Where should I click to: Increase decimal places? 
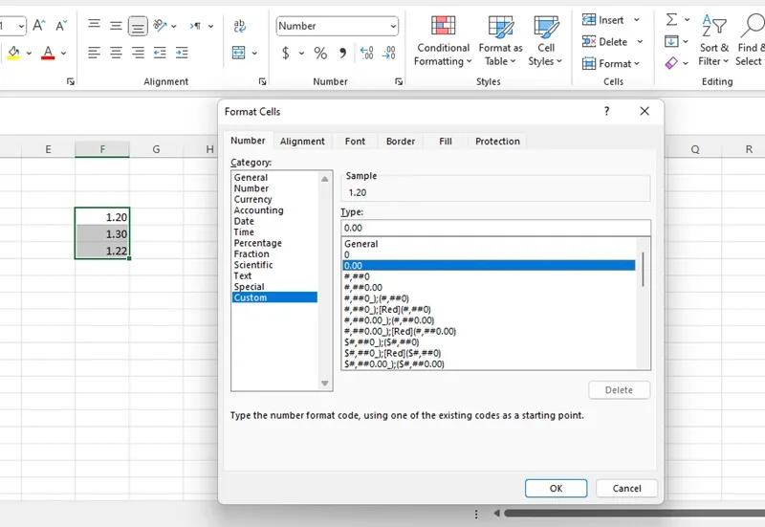366,53
